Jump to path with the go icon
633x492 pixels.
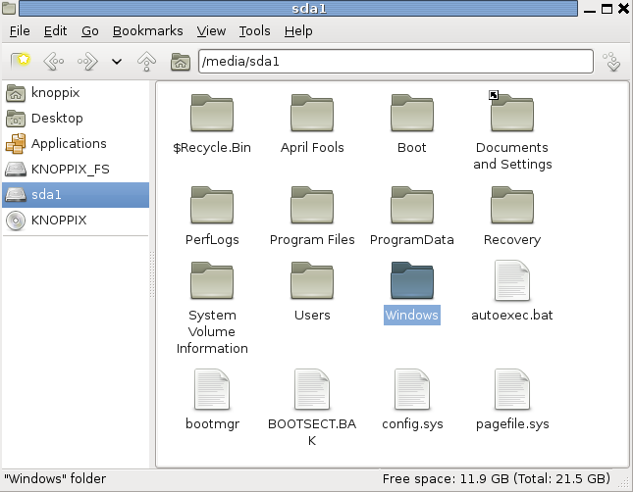(612, 62)
